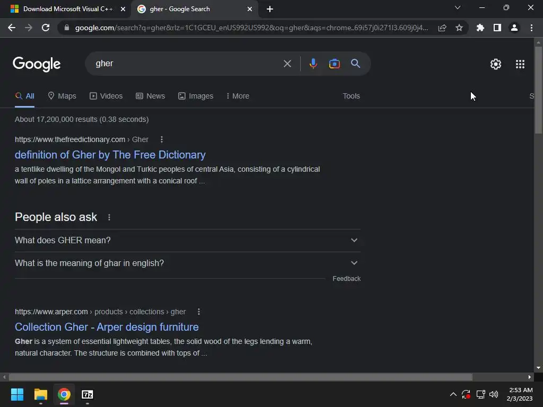Open the Google apps grid
This screenshot has height=407, width=543.
520,64
